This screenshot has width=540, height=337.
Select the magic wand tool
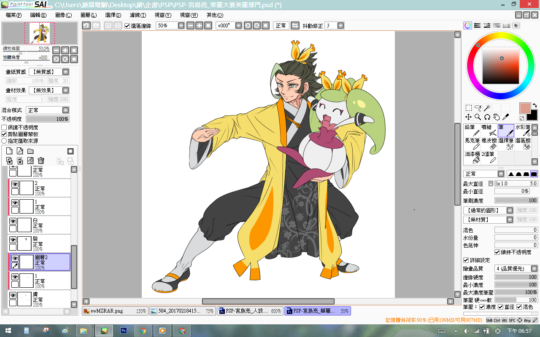(487, 108)
